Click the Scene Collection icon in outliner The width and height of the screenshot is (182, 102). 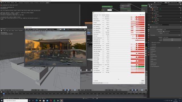tap(150, 6)
